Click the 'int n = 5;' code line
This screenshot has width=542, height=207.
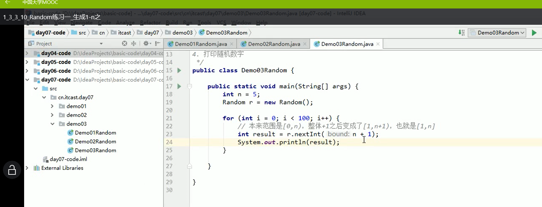241,94
